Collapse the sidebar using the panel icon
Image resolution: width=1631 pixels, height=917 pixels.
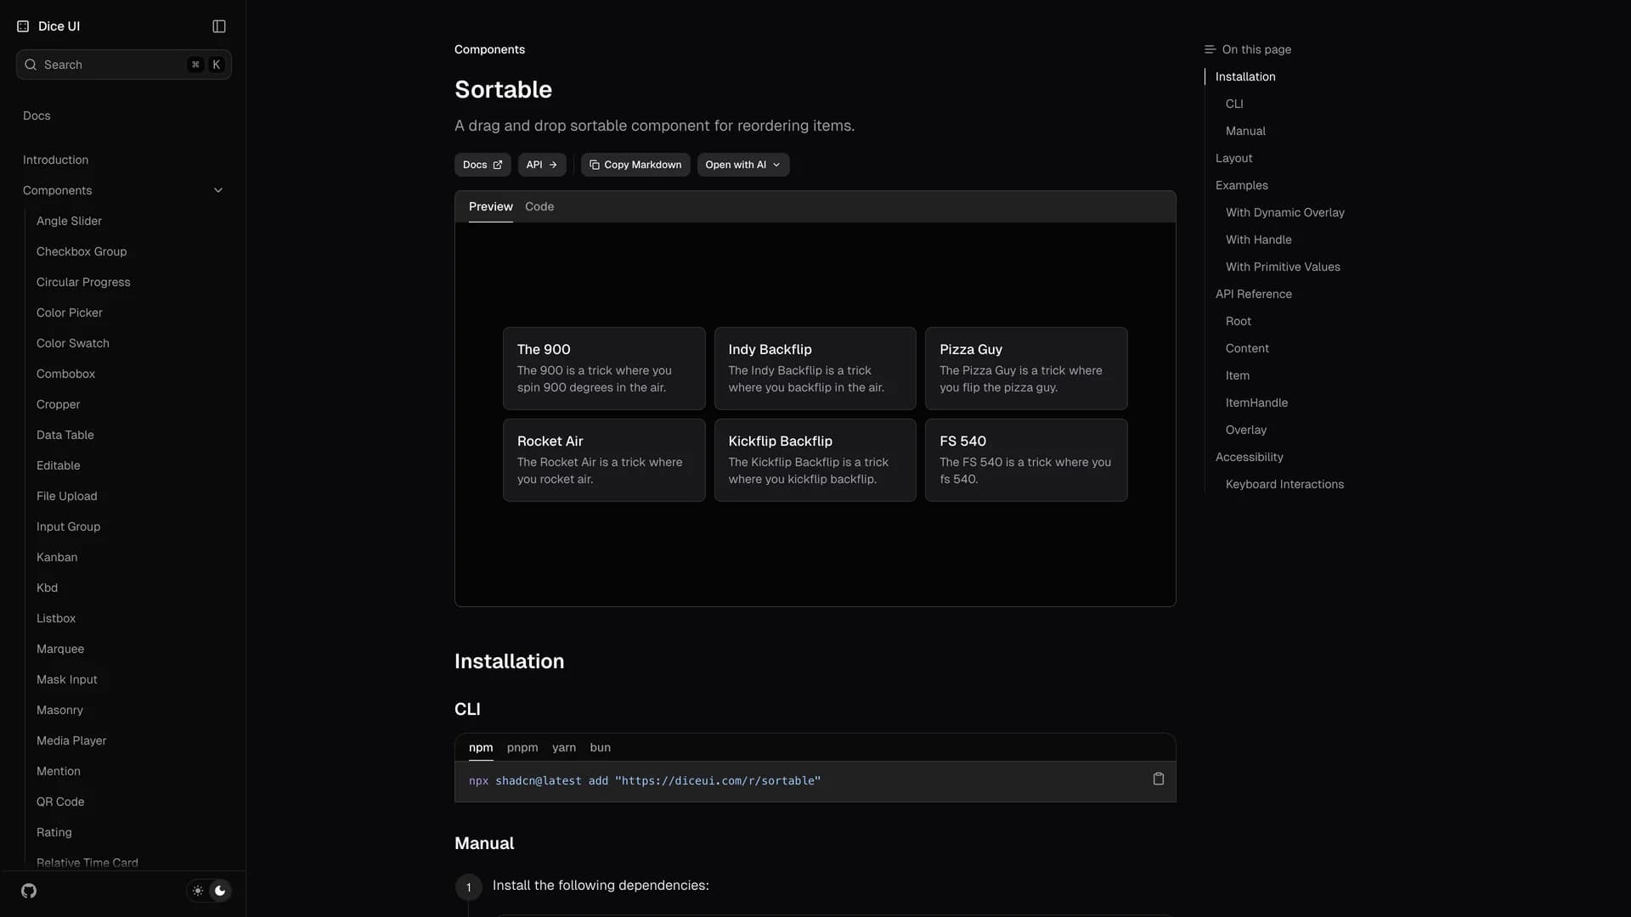217,26
